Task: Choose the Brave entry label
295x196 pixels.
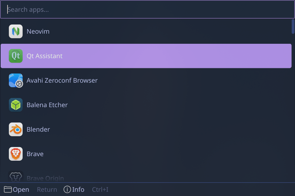Action: pos(35,154)
